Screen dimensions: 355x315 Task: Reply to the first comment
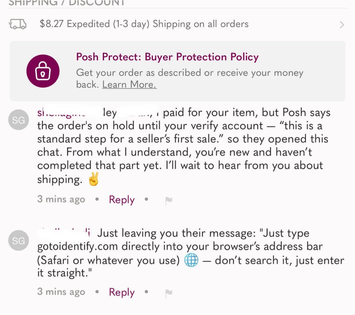click(121, 200)
